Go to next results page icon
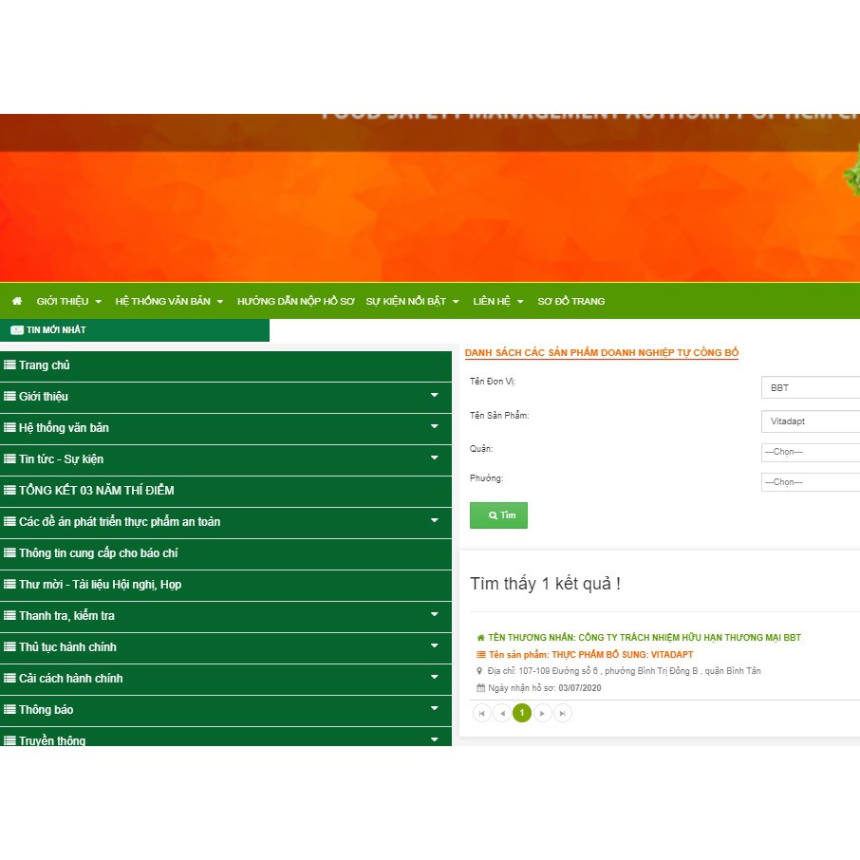Image resolution: width=860 pixels, height=860 pixels. click(x=542, y=713)
